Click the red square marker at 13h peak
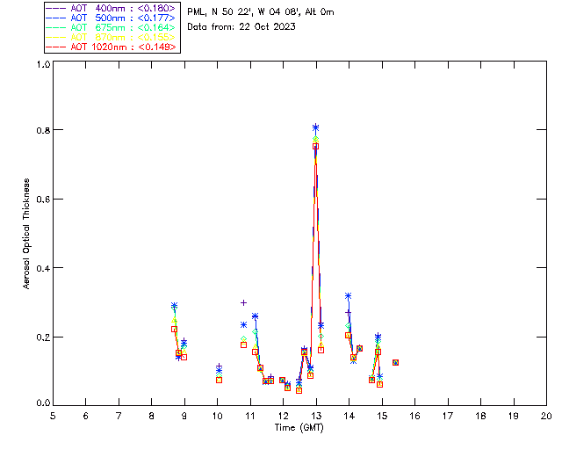 tap(315, 147)
